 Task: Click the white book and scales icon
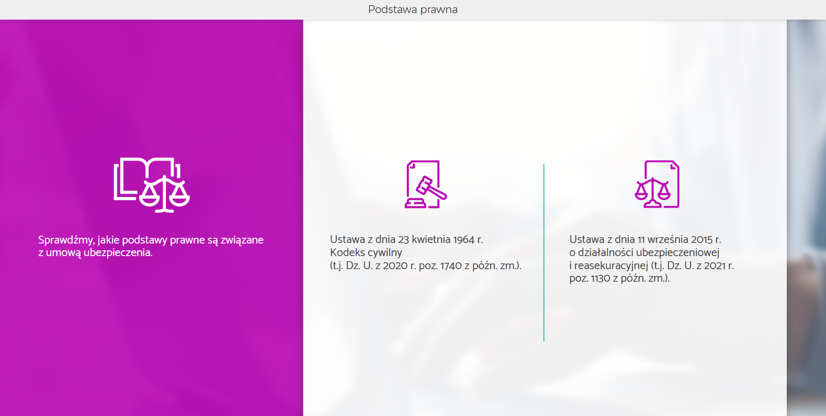[152, 185]
